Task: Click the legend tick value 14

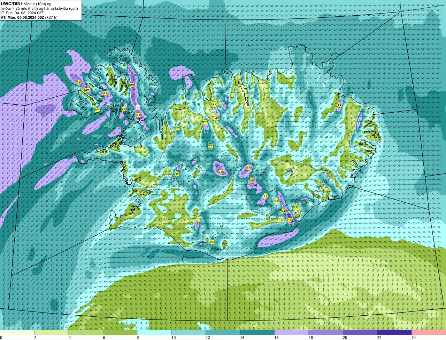Action: pyautogui.click(x=242, y=338)
